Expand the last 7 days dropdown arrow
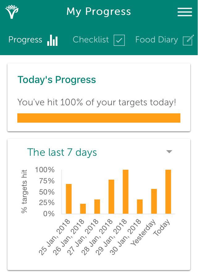The image size is (198, 275). 169,152
